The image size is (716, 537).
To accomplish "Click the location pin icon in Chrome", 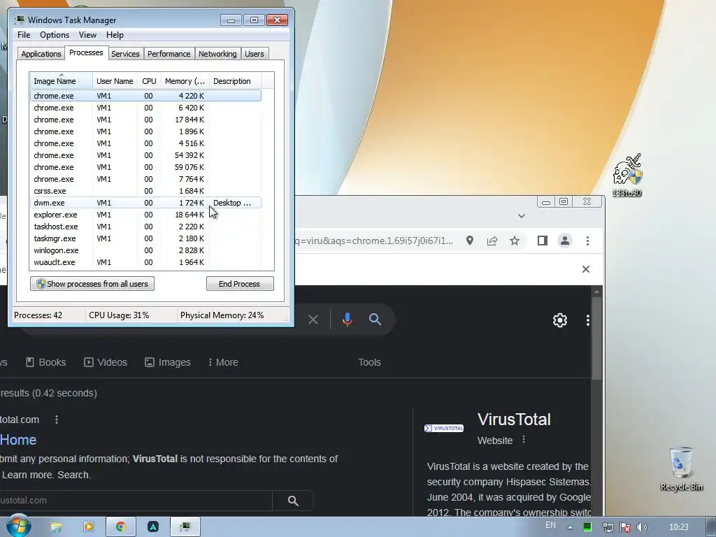I will tap(469, 241).
